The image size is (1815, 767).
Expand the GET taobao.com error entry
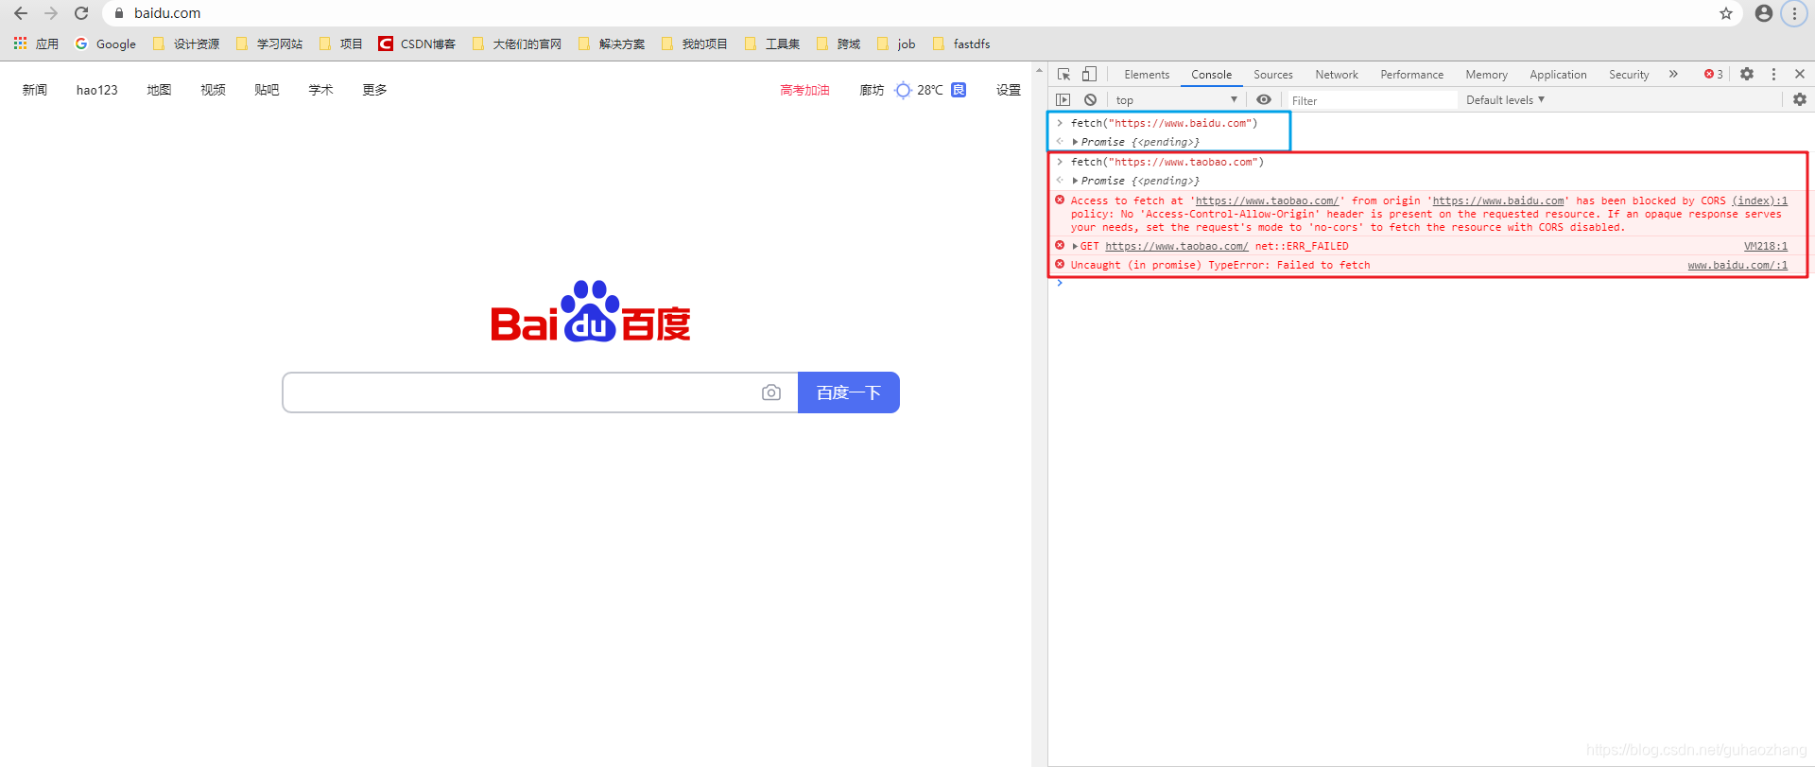[1075, 246]
